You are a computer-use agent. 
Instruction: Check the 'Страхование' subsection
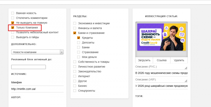[79, 52]
